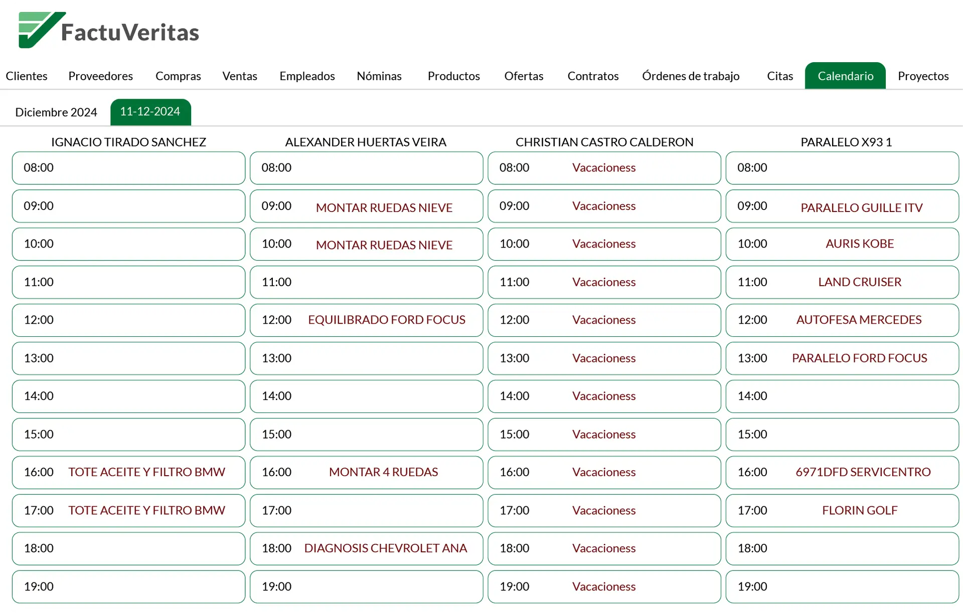963x616 pixels.
Task: Select Paralelo X93 empty 15:00 slot
Action: (842, 435)
